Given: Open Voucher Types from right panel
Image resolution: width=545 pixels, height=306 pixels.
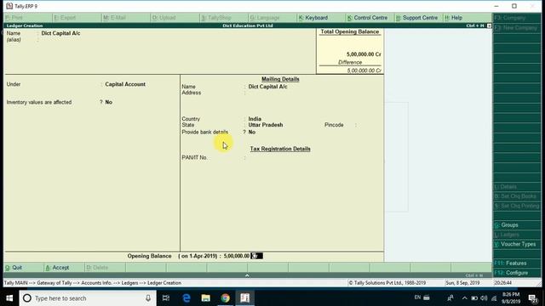Looking at the screenshot, I should (517, 244).
